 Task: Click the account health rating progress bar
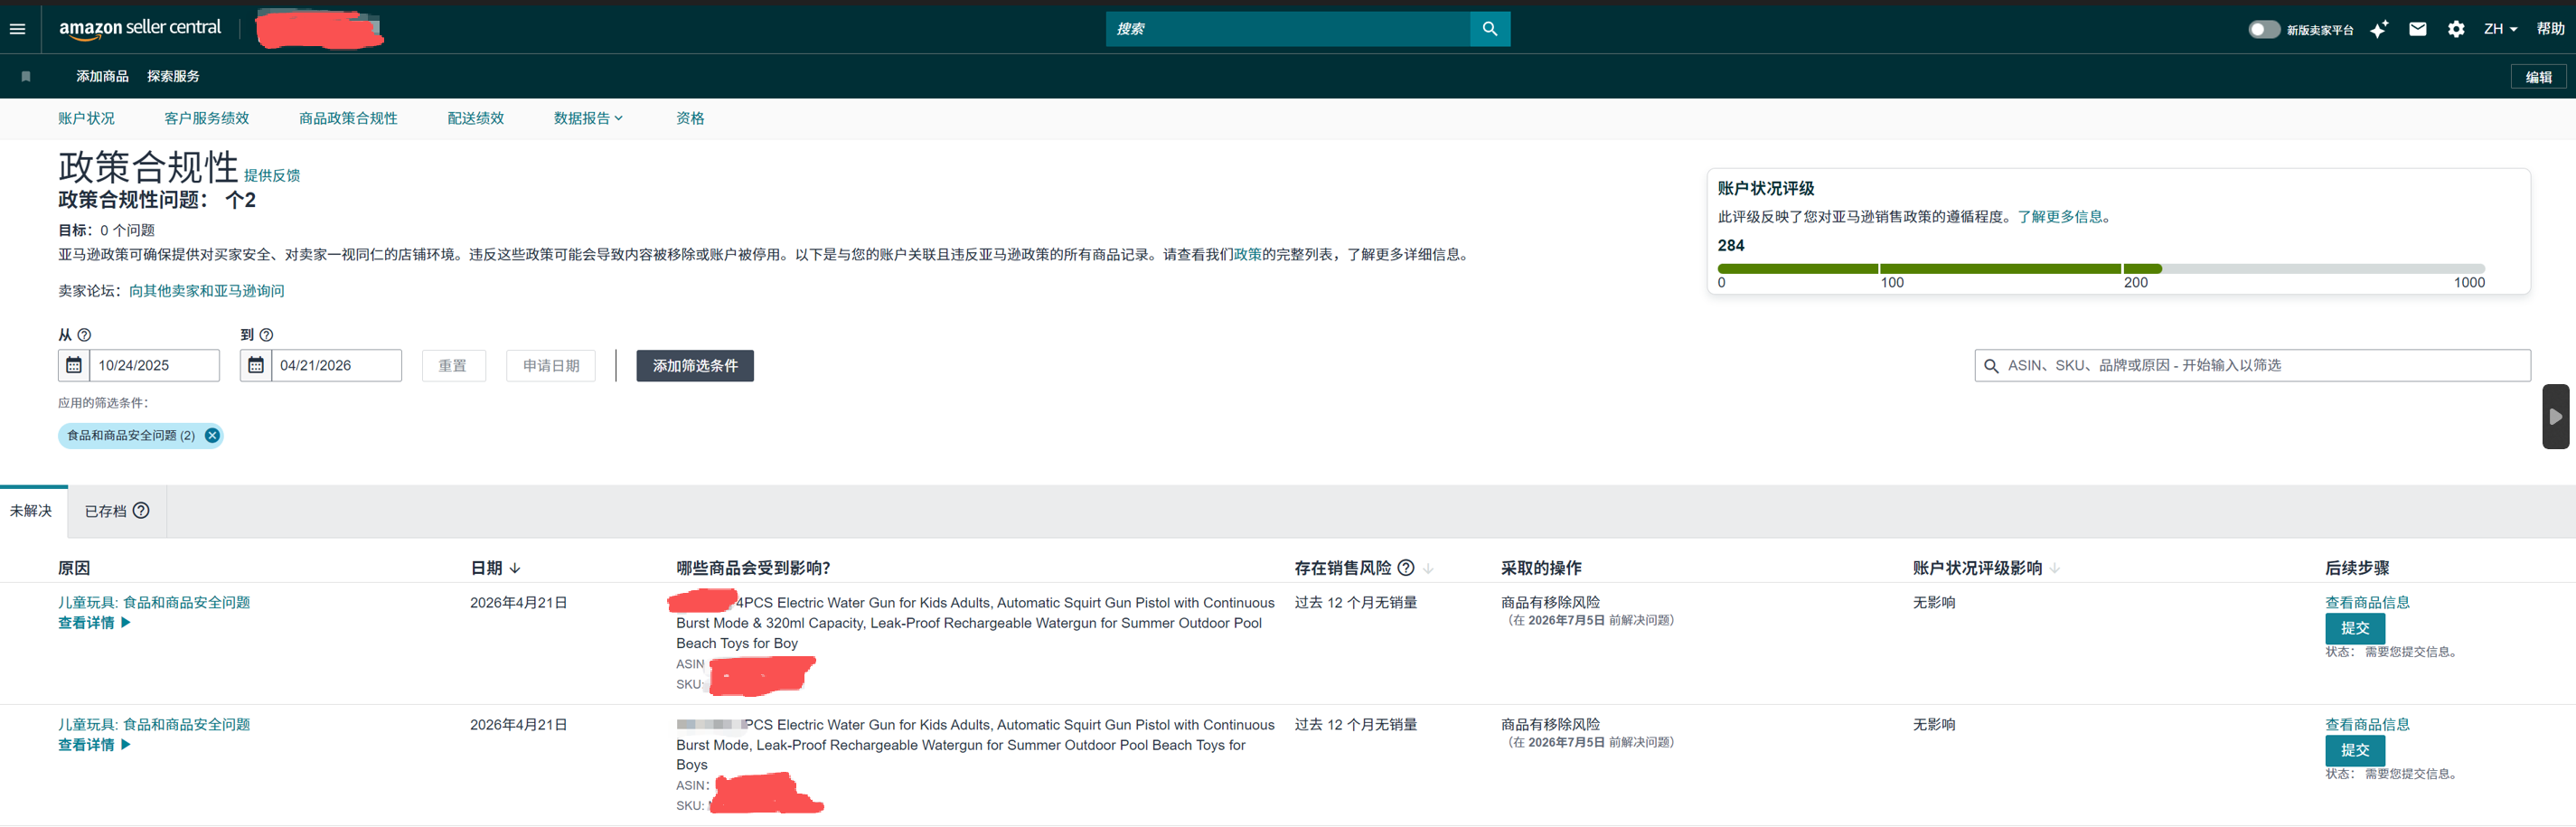click(x=2100, y=269)
